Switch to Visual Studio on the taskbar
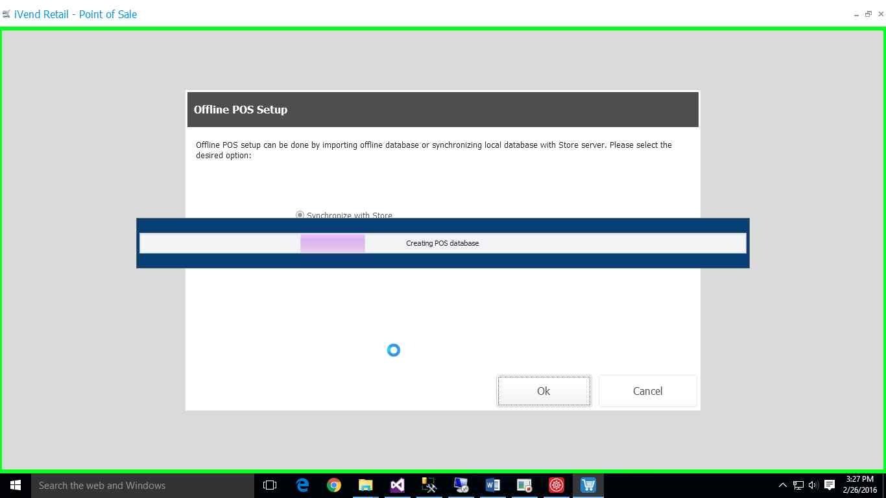Image resolution: width=886 pixels, height=498 pixels. pos(398,485)
